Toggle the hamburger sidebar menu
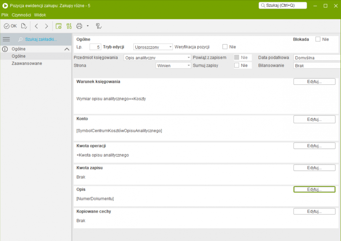The image size is (341, 241). tap(6, 39)
